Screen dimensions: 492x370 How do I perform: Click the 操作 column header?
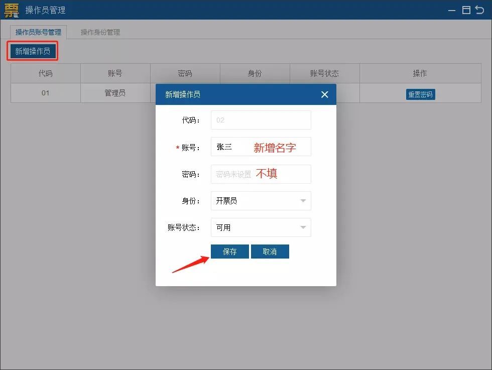point(420,73)
